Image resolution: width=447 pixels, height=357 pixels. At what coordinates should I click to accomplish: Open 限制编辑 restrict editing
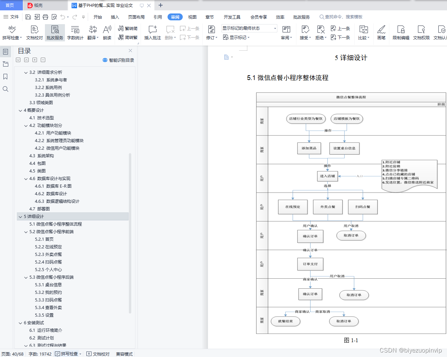click(x=401, y=33)
